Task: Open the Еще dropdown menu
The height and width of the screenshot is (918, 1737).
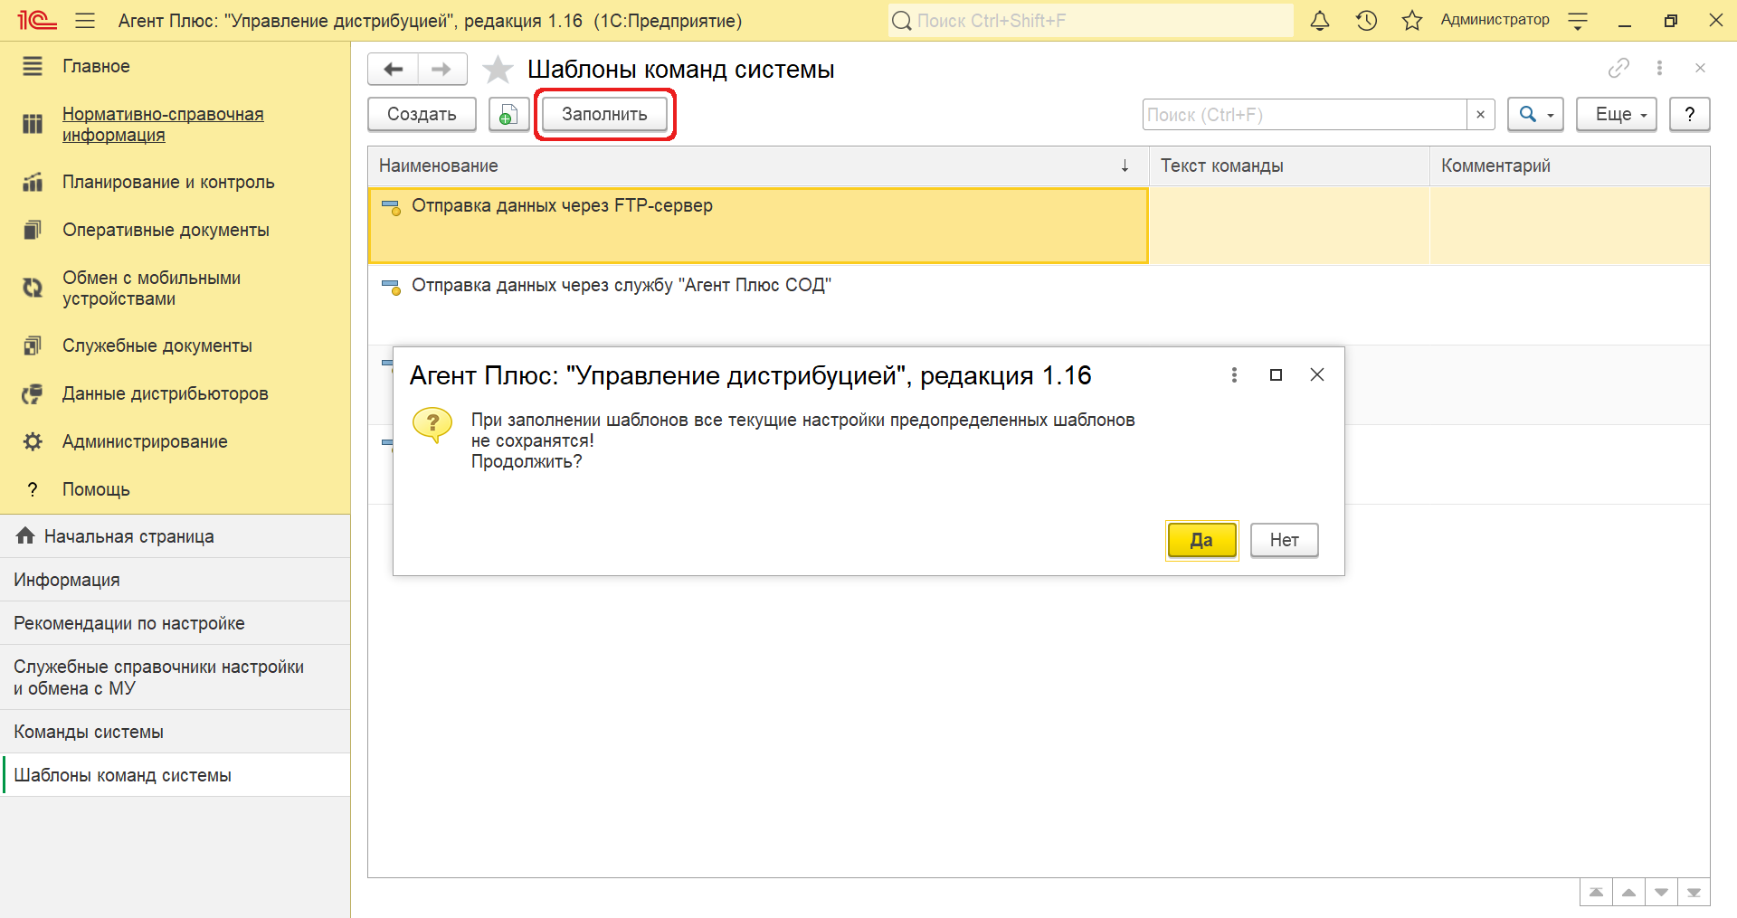Action: (x=1617, y=114)
